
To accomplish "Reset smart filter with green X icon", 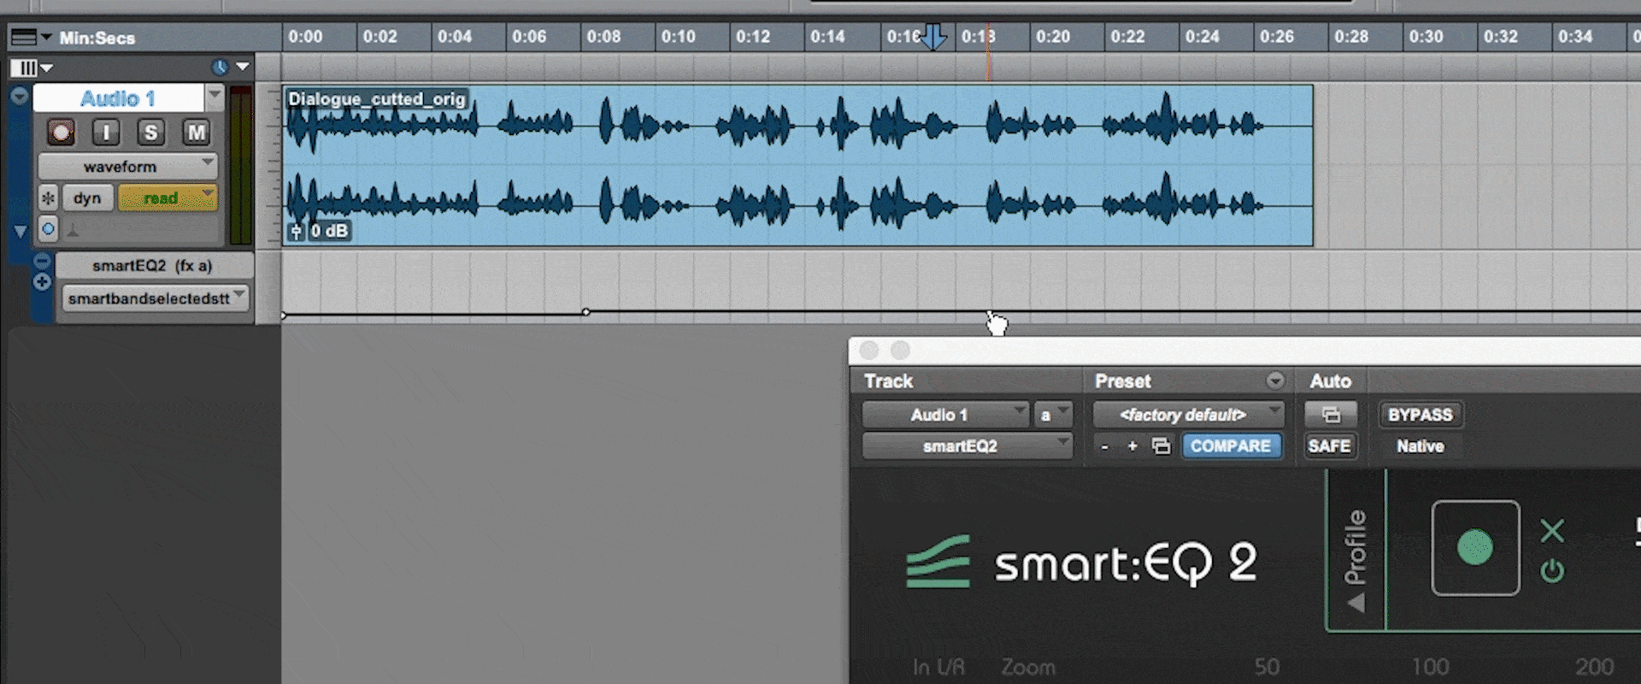I will pyautogui.click(x=1552, y=531).
